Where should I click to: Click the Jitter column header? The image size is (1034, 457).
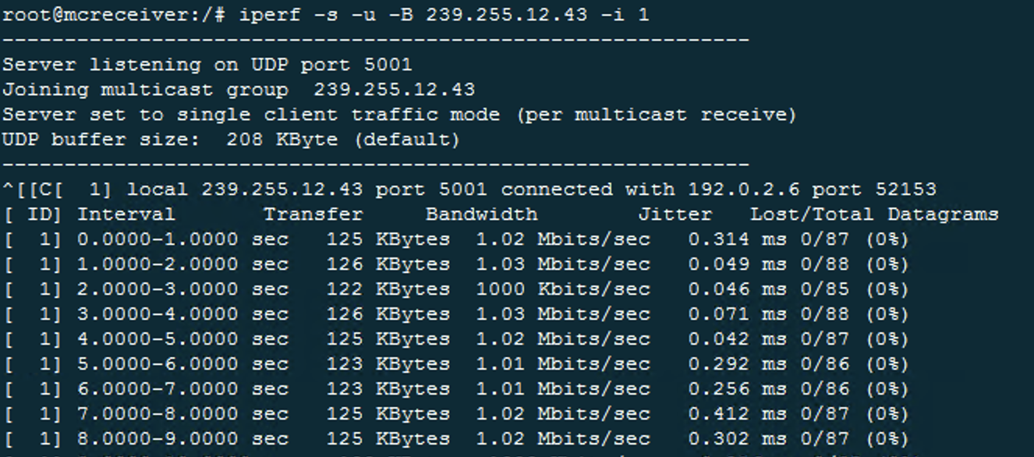pos(675,214)
